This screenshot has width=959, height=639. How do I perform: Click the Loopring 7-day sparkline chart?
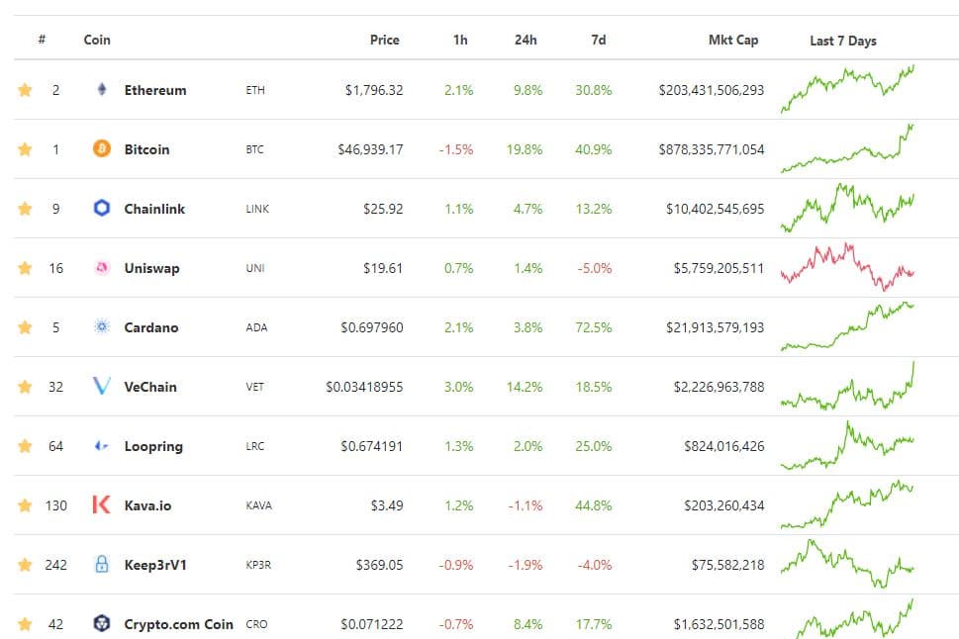tap(847, 445)
